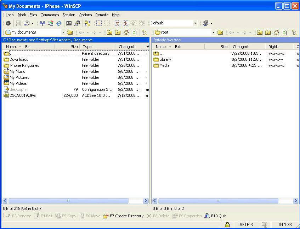Click remote panel horizontal scrollbar left arrow
The height and width of the screenshot is (229, 300).
(x=155, y=201)
